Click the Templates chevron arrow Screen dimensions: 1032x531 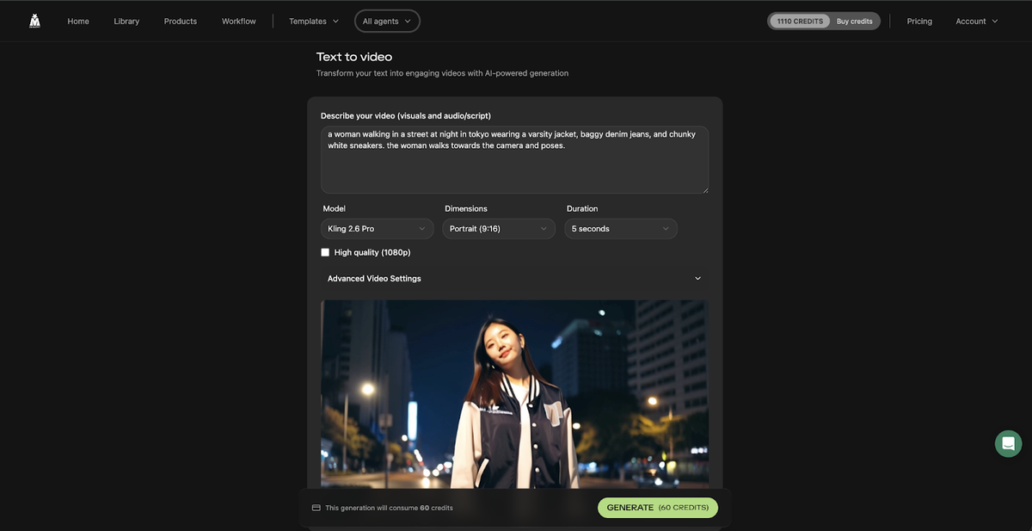pyautogui.click(x=335, y=22)
